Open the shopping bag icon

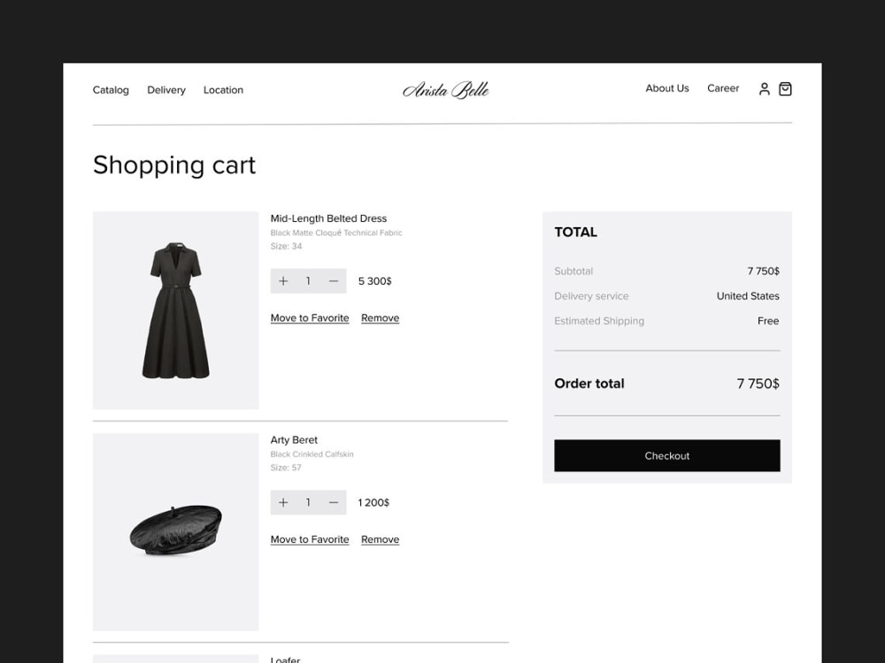[x=785, y=89]
